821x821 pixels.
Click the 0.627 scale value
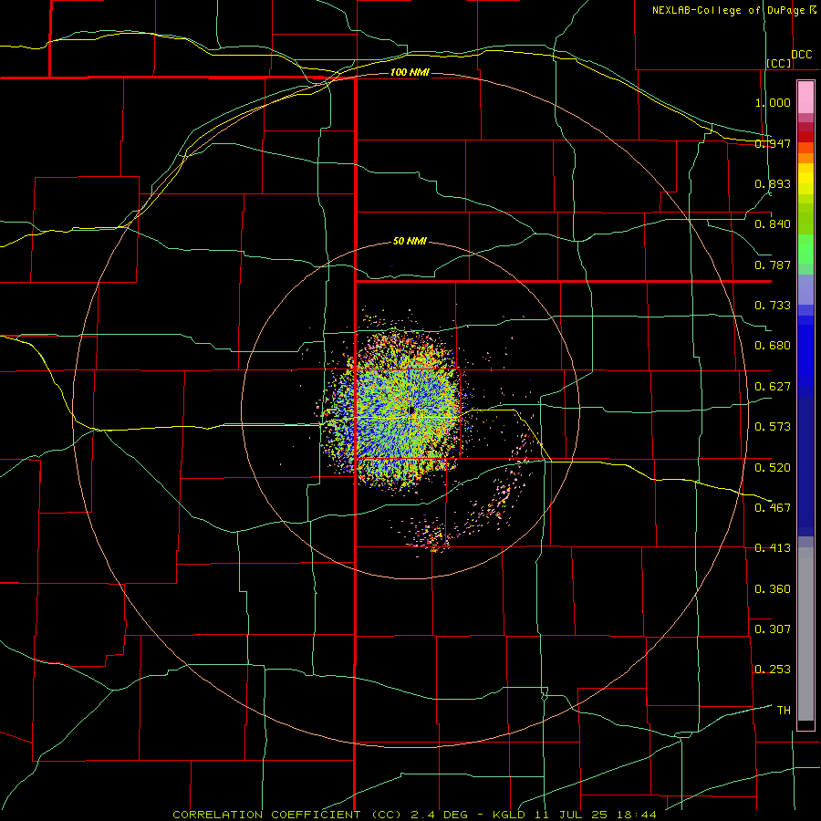773,387
